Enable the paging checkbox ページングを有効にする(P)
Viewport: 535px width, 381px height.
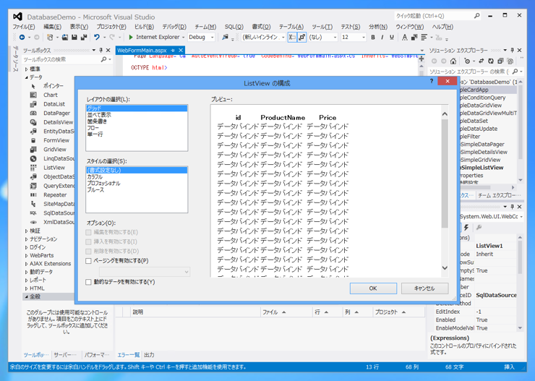pyautogui.click(x=89, y=261)
